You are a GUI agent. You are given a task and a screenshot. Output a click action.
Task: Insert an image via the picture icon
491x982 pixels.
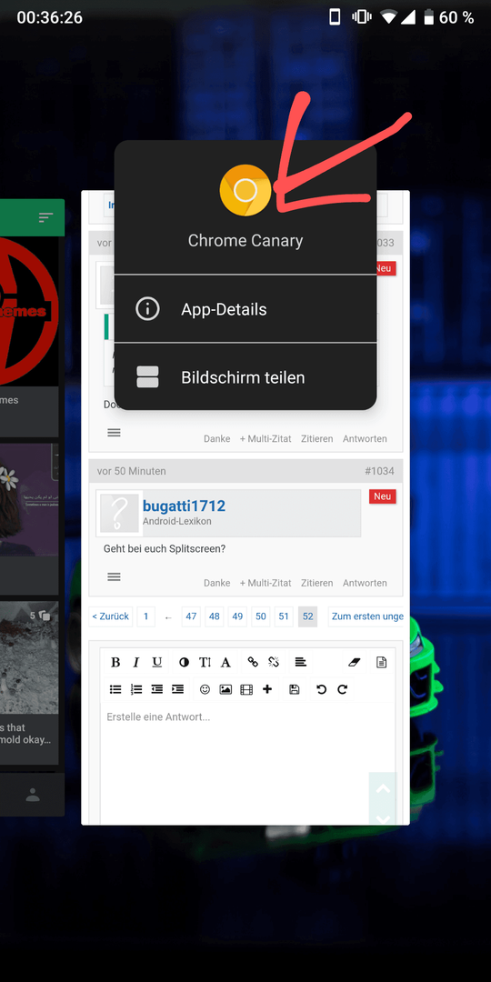pyautogui.click(x=225, y=689)
